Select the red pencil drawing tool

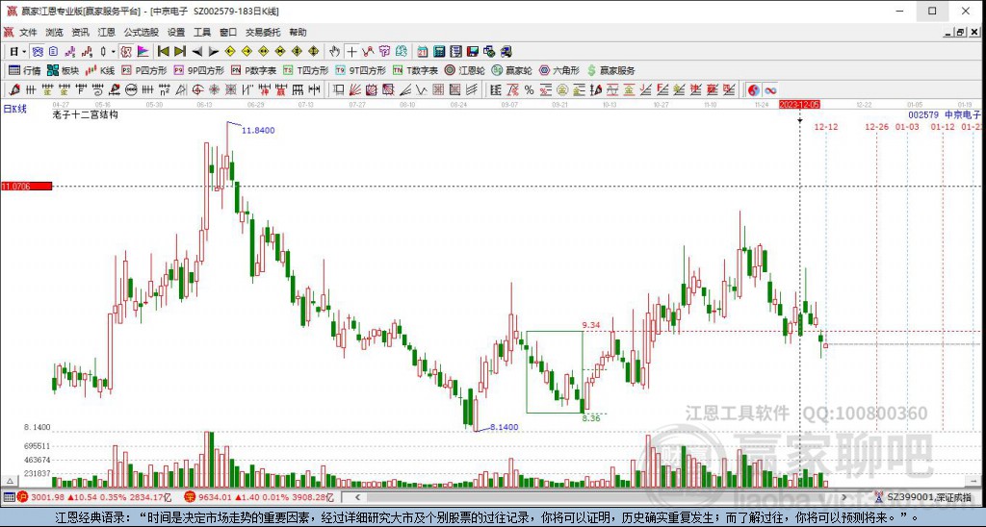tap(13, 89)
